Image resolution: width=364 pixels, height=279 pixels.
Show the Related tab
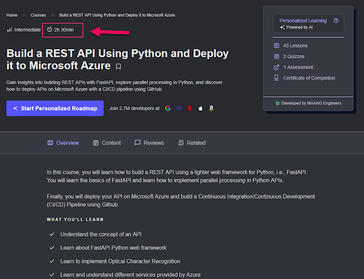click(x=192, y=143)
